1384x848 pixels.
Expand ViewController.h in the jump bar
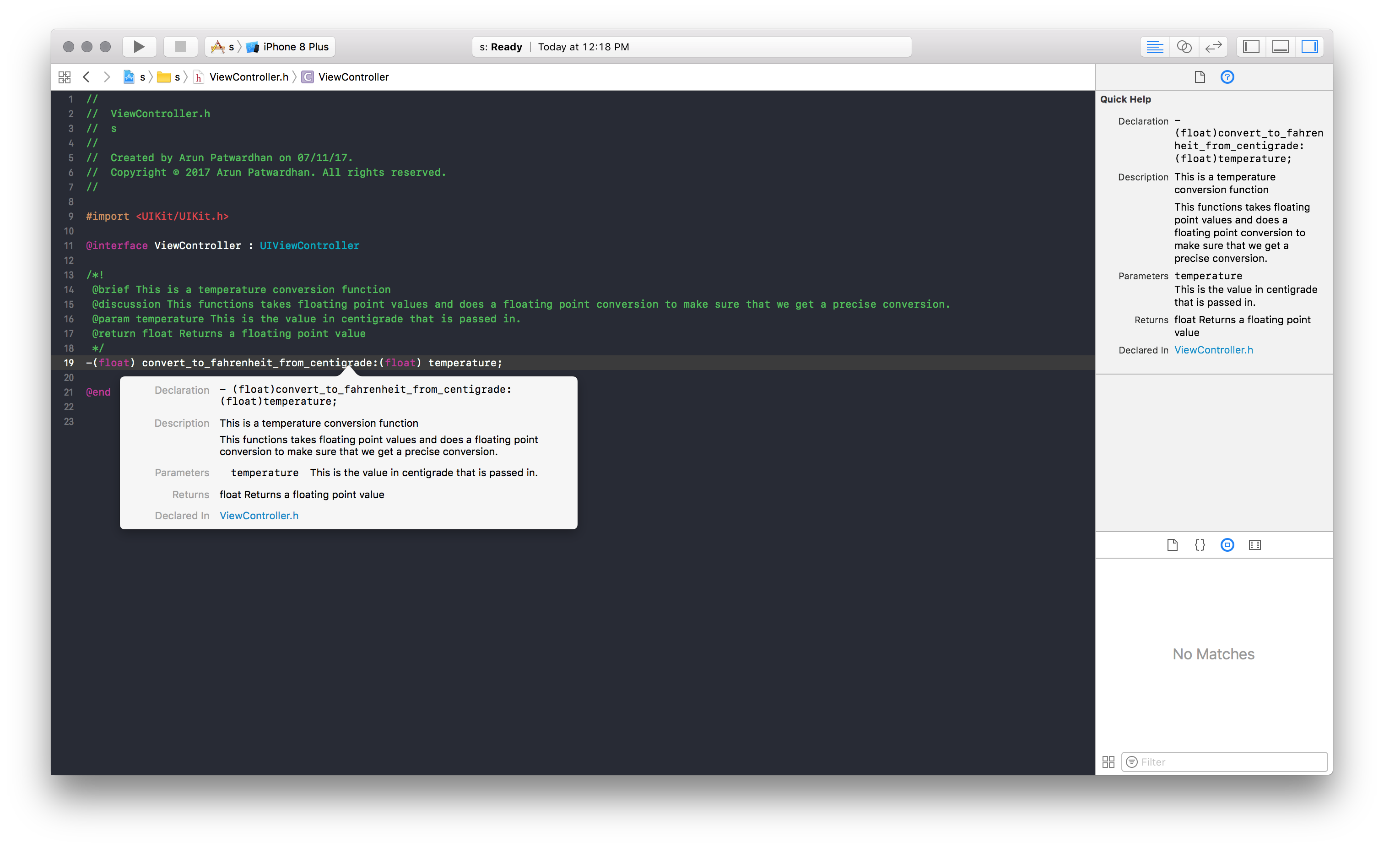[248, 77]
